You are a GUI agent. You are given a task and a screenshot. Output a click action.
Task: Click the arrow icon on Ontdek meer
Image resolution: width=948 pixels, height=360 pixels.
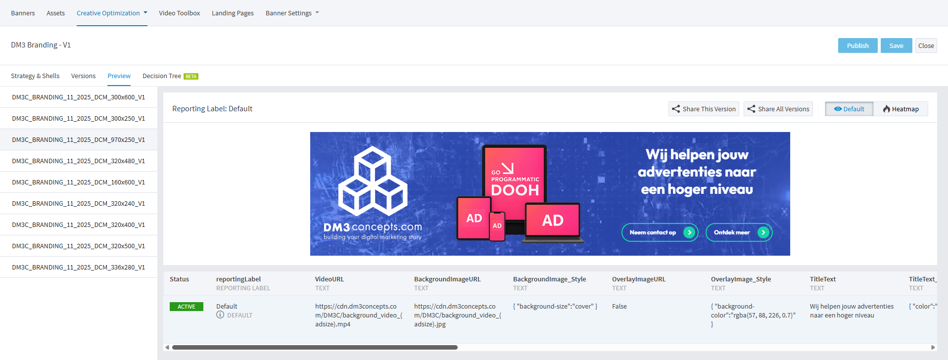pos(763,232)
